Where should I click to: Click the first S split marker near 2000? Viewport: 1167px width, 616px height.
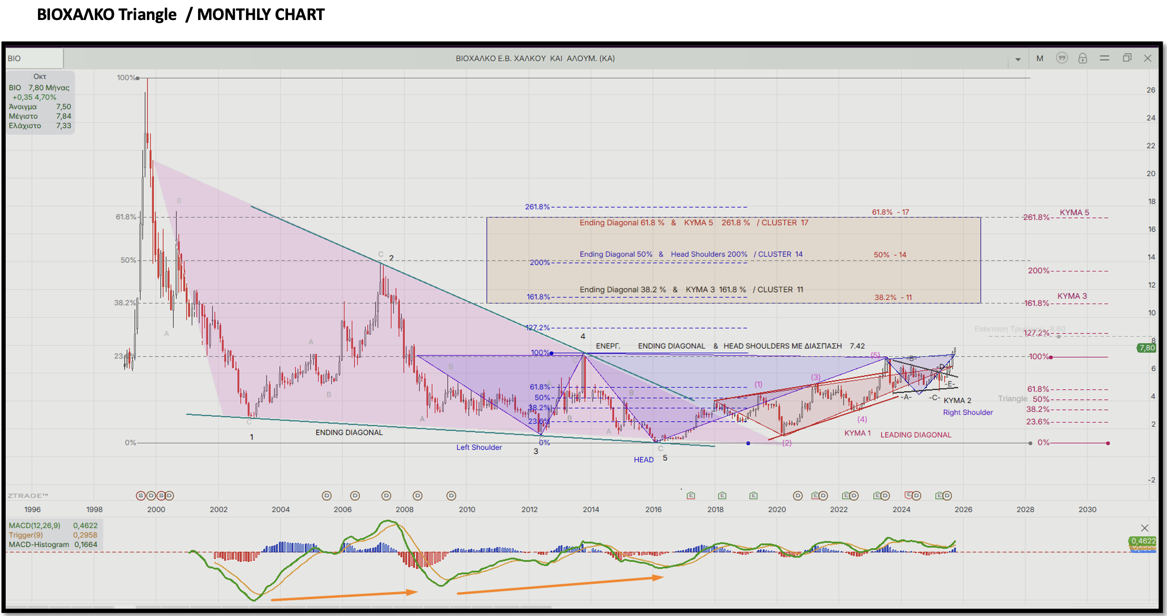[140, 496]
